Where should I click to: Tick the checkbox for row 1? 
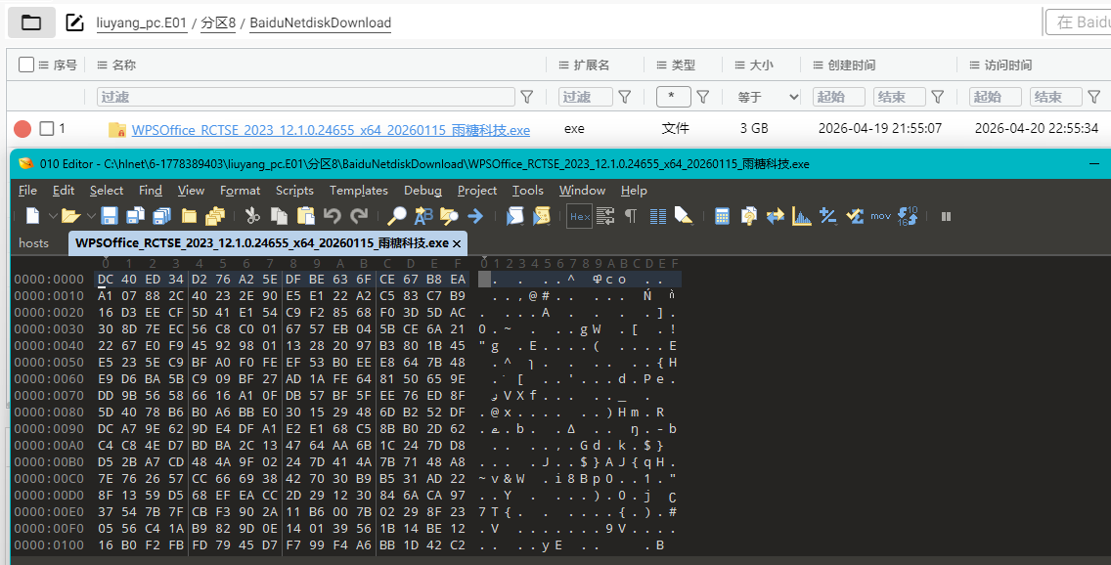47,128
